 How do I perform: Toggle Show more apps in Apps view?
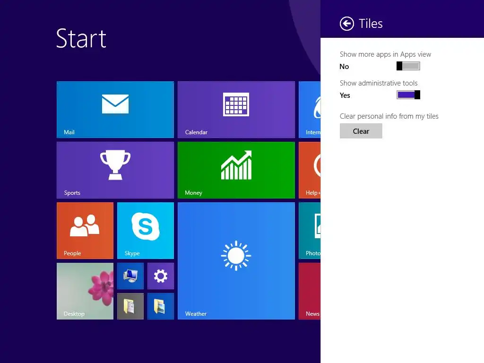pyautogui.click(x=408, y=66)
